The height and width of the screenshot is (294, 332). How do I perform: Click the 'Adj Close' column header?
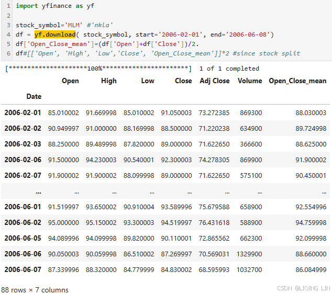point(215,81)
